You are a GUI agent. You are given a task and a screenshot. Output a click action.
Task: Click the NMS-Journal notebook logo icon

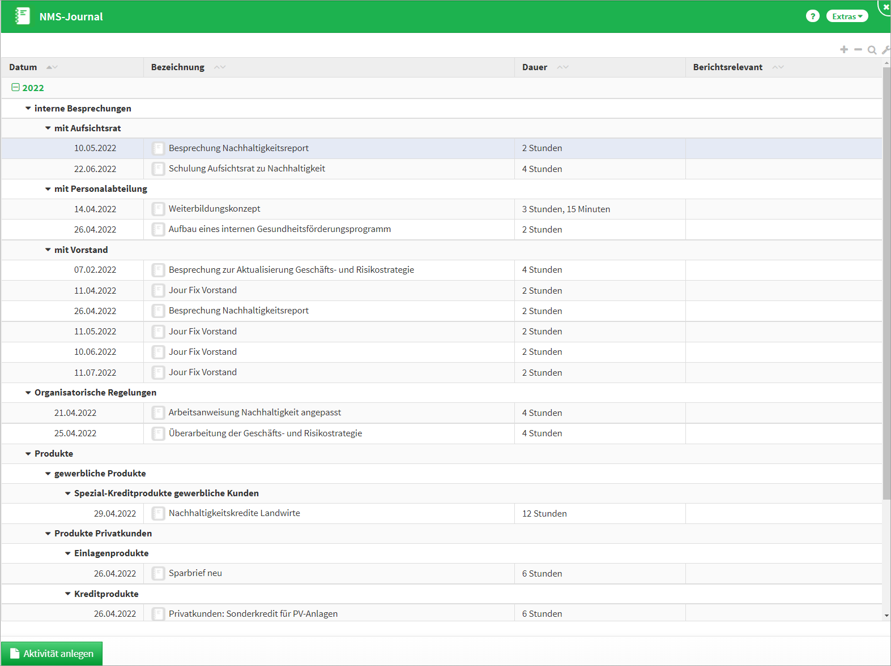[23, 16]
